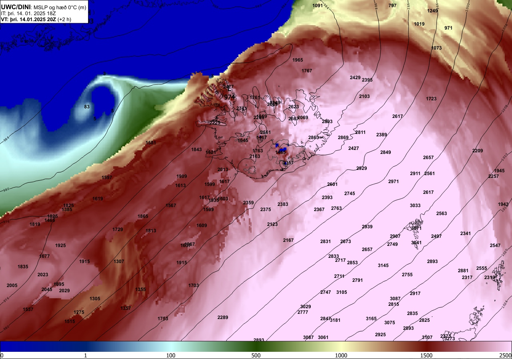Click the value 1703

194,285
